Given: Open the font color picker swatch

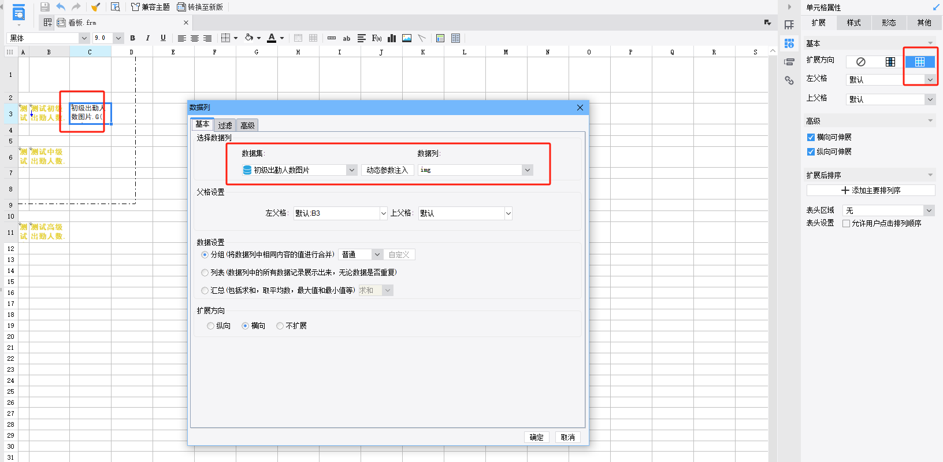Looking at the screenshot, I should click(272, 38).
